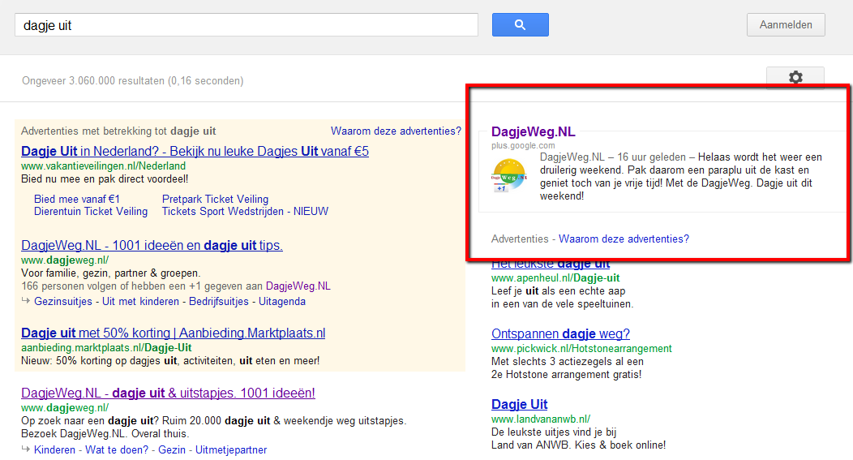Open 'Dagje Uit' Land van ANWB ad
Viewport: 853px width, 460px height.
[520, 405]
